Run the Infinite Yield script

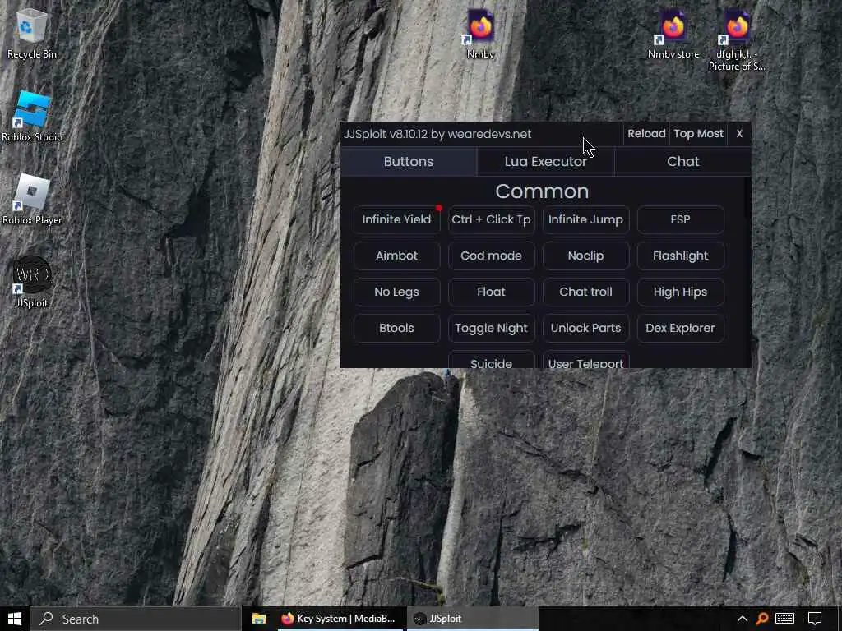[396, 219]
